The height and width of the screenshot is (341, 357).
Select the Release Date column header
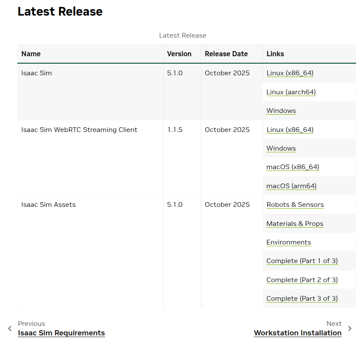pos(232,54)
